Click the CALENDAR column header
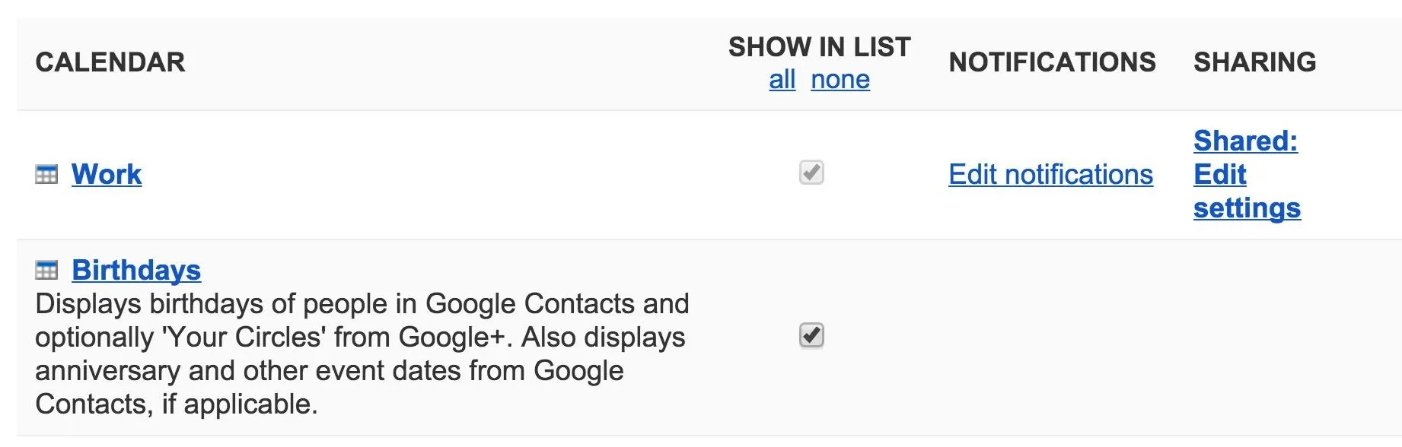1402x447 pixels. (110, 62)
